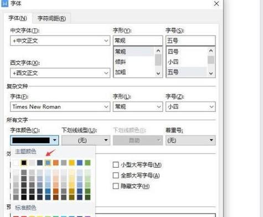The width and height of the screenshot is (263, 217).
Task: Pick the light gray swatch in the top theme row
Action: (x=32, y=163)
